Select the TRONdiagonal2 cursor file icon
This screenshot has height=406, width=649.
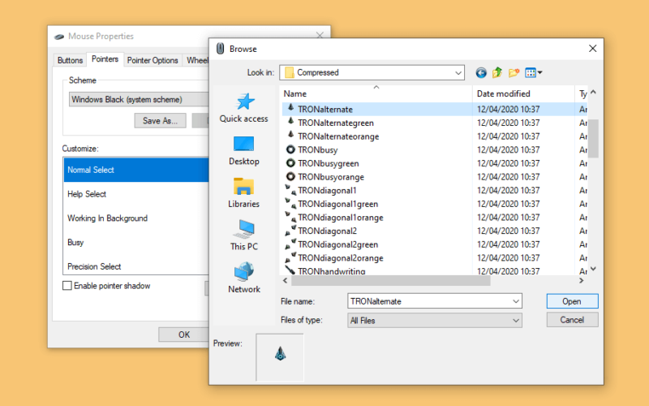[x=290, y=231]
